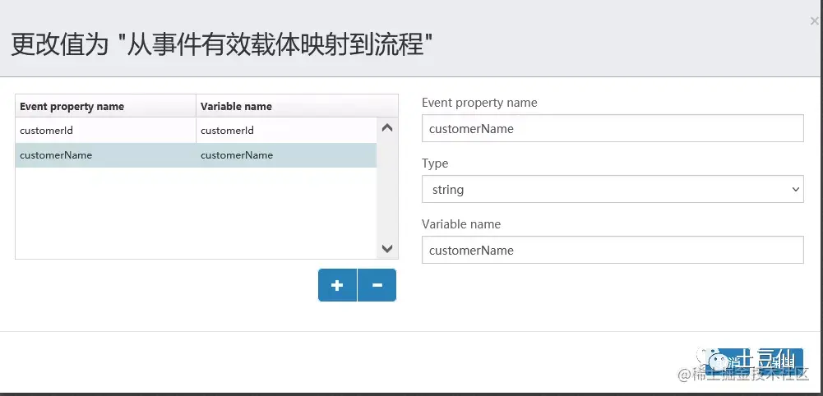Screen dimensions: 823x396
Task: Focus the Variable name input field
Action: (x=613, y=250)
